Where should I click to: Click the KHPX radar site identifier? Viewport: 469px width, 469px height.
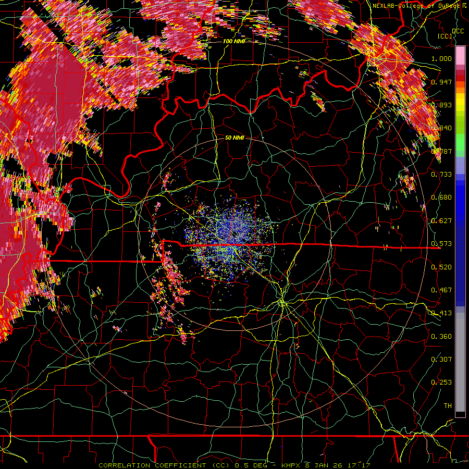[x=290, y=465]
